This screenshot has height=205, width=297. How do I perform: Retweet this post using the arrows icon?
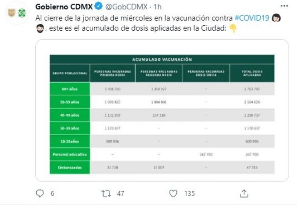point(106,194)
